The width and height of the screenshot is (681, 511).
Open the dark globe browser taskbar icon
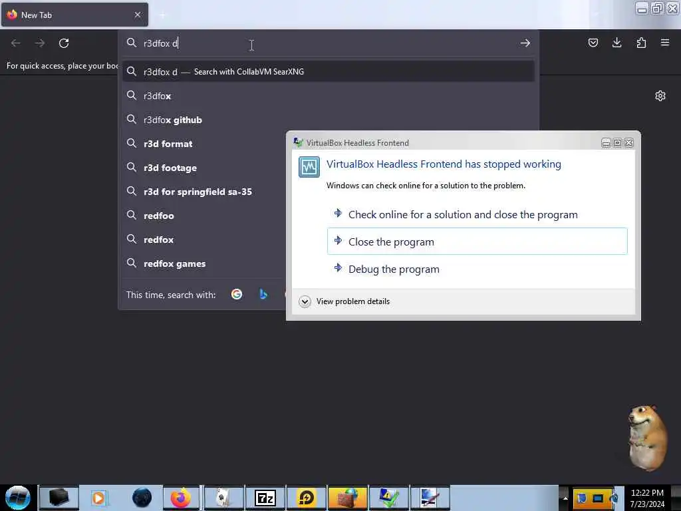coord(142,498)
